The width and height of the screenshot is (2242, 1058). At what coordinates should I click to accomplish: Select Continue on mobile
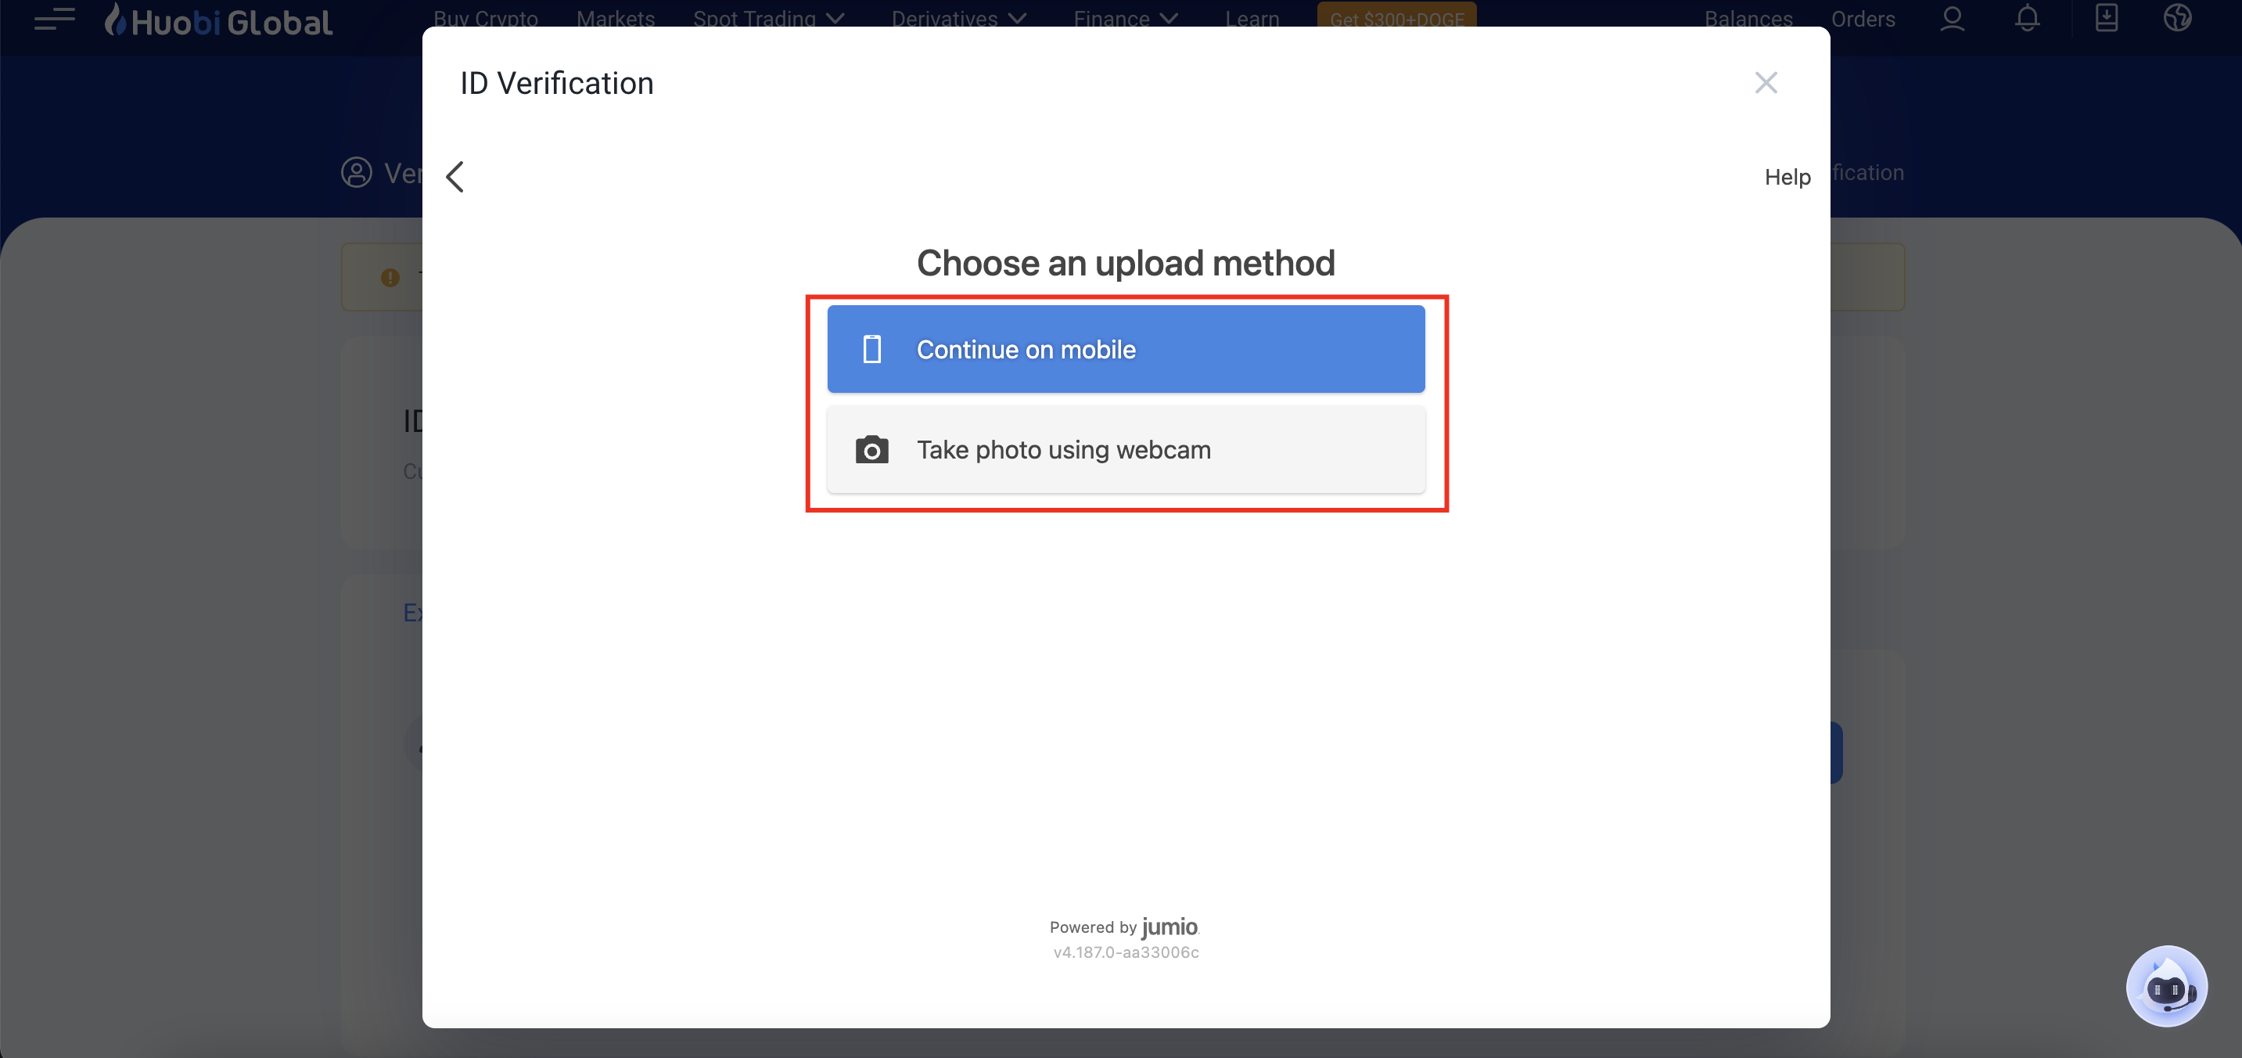coord(1126,349)
